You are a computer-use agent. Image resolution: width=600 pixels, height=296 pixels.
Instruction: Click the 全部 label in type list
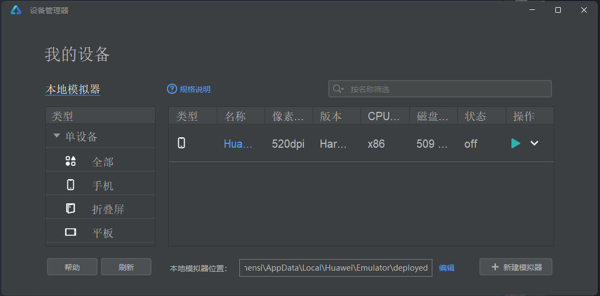coord(103,162)
